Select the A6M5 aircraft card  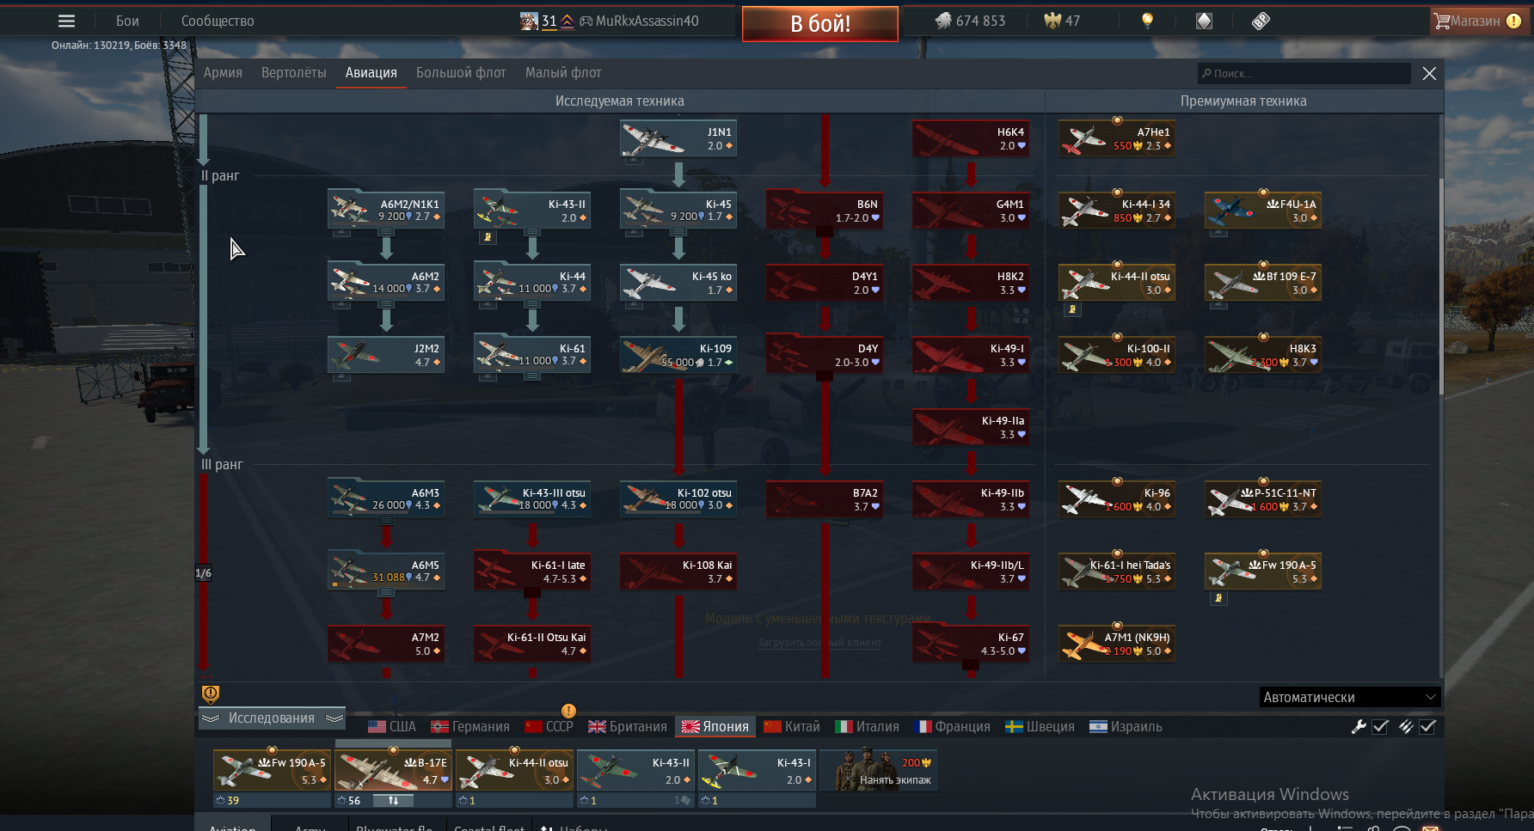tap(386, 571)
